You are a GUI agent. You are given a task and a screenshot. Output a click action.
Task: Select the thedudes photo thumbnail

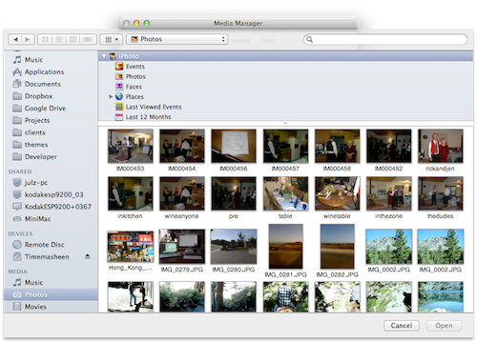[x=441, y=193]
